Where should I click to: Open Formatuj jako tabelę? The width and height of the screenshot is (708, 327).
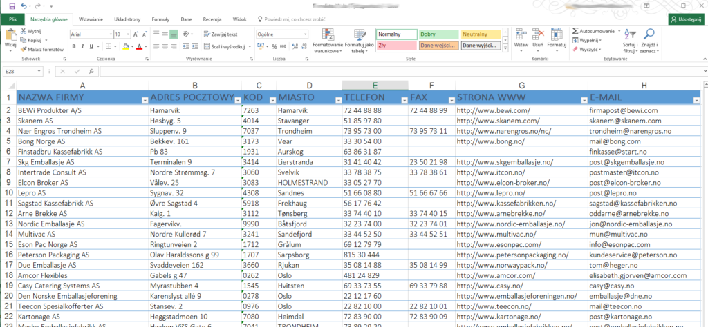tap(360, 41)
